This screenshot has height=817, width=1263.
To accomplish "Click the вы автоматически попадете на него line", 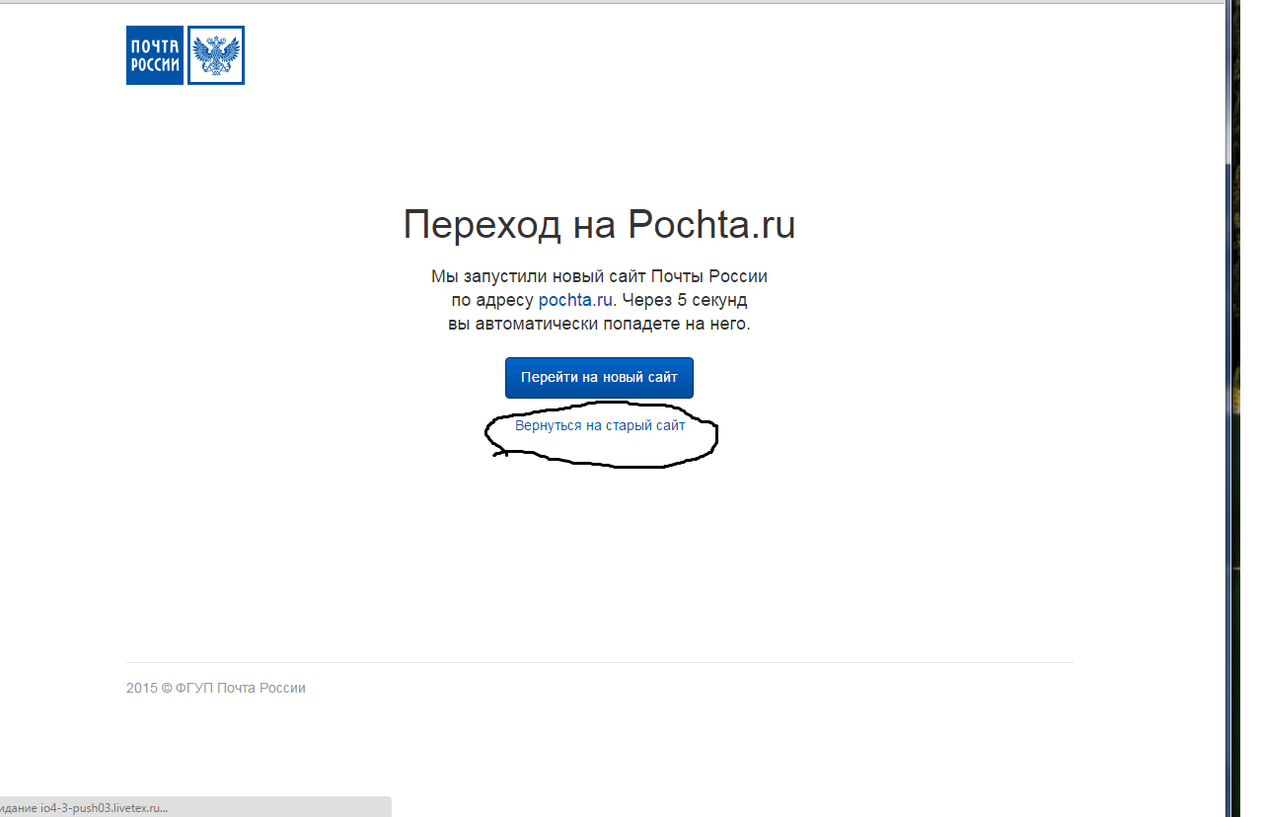I will (x=599, y=324).
